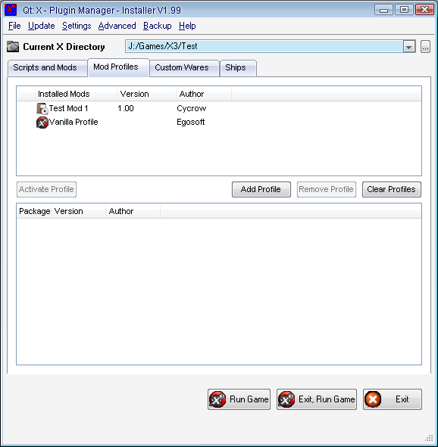Click the Plugin Manager app icon in title bar

pyautogui.click(x=11, y=10)
